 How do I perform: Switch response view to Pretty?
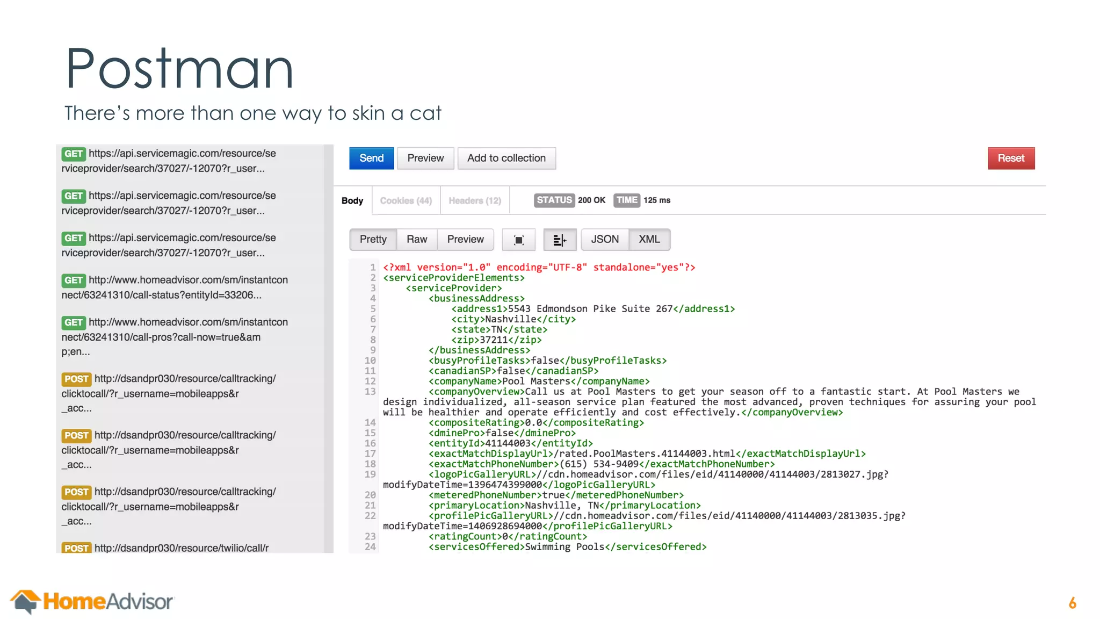click(373, 240)
